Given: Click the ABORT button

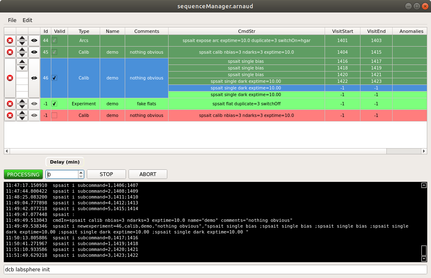Looking at the screenshot, I should 148,174.
